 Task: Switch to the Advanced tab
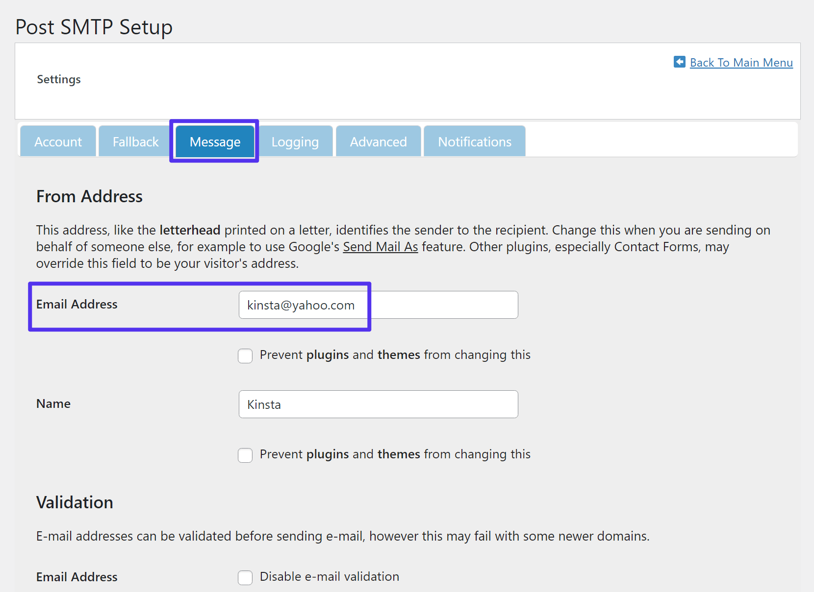click(x=378, y=142)
